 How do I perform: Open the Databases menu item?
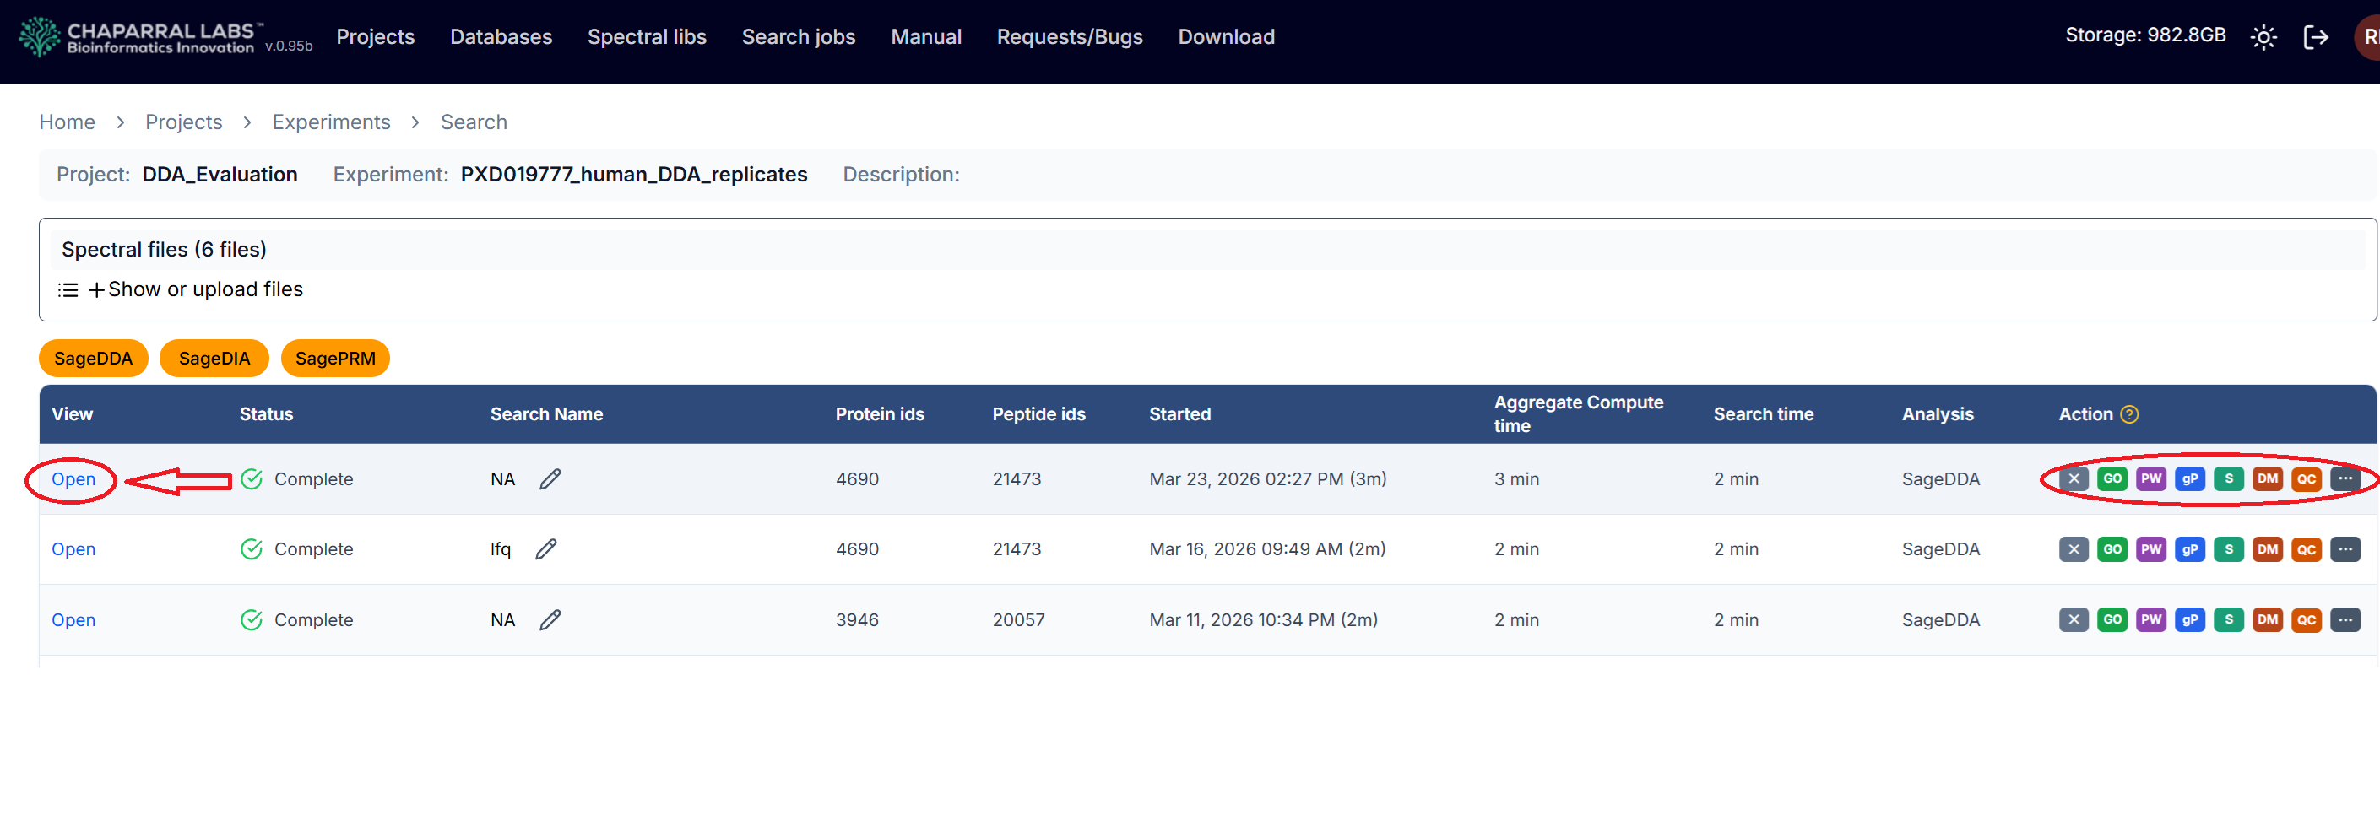coord(501,37)
